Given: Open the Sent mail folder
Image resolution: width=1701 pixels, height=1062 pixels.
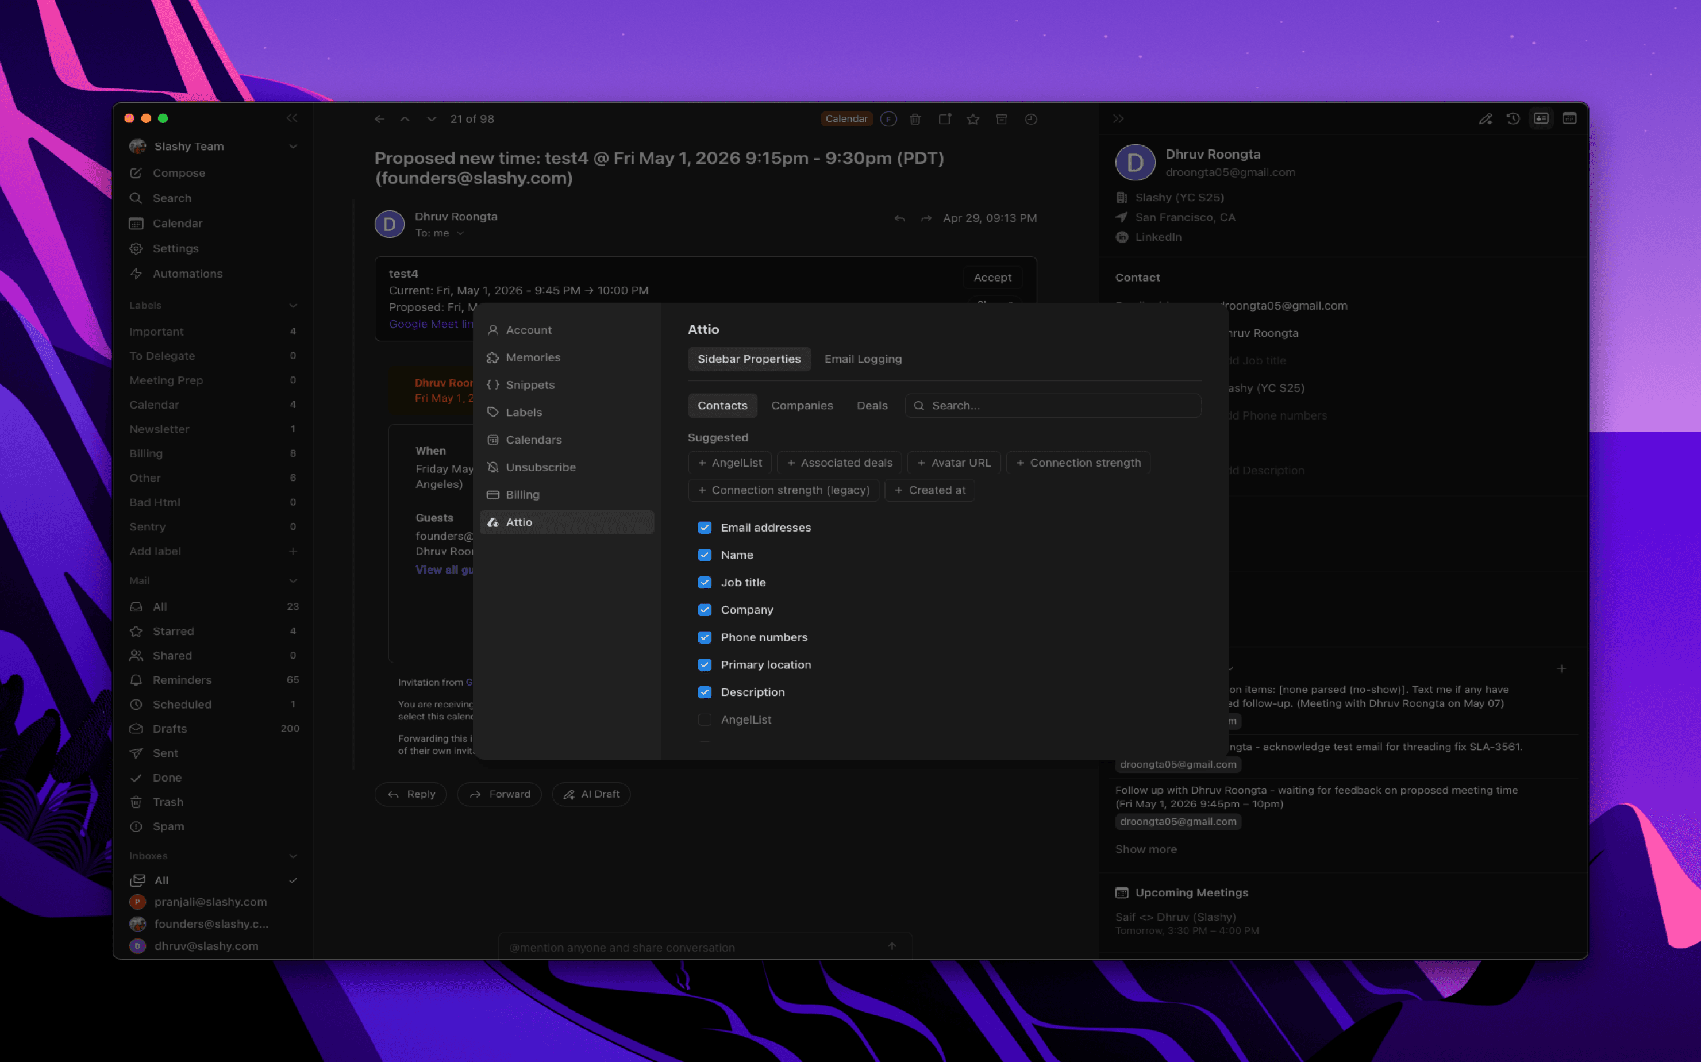Looking at the screenshot, I should [x=166, y=753].
